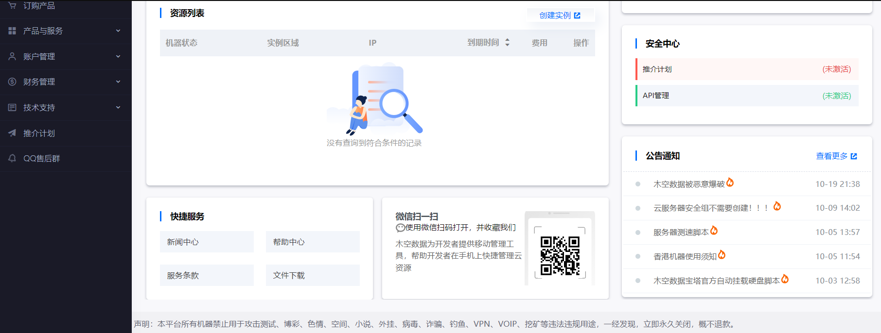This screenshot has width=881, height=333.
Task: Click the WeChat QR code image
Action: tap(560, 256)
